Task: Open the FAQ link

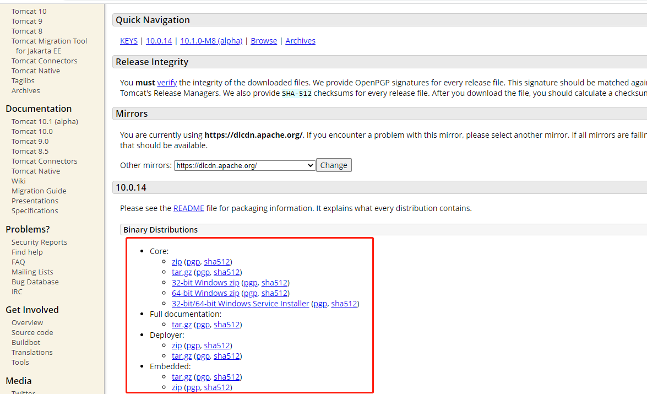Action: [18, 262]
